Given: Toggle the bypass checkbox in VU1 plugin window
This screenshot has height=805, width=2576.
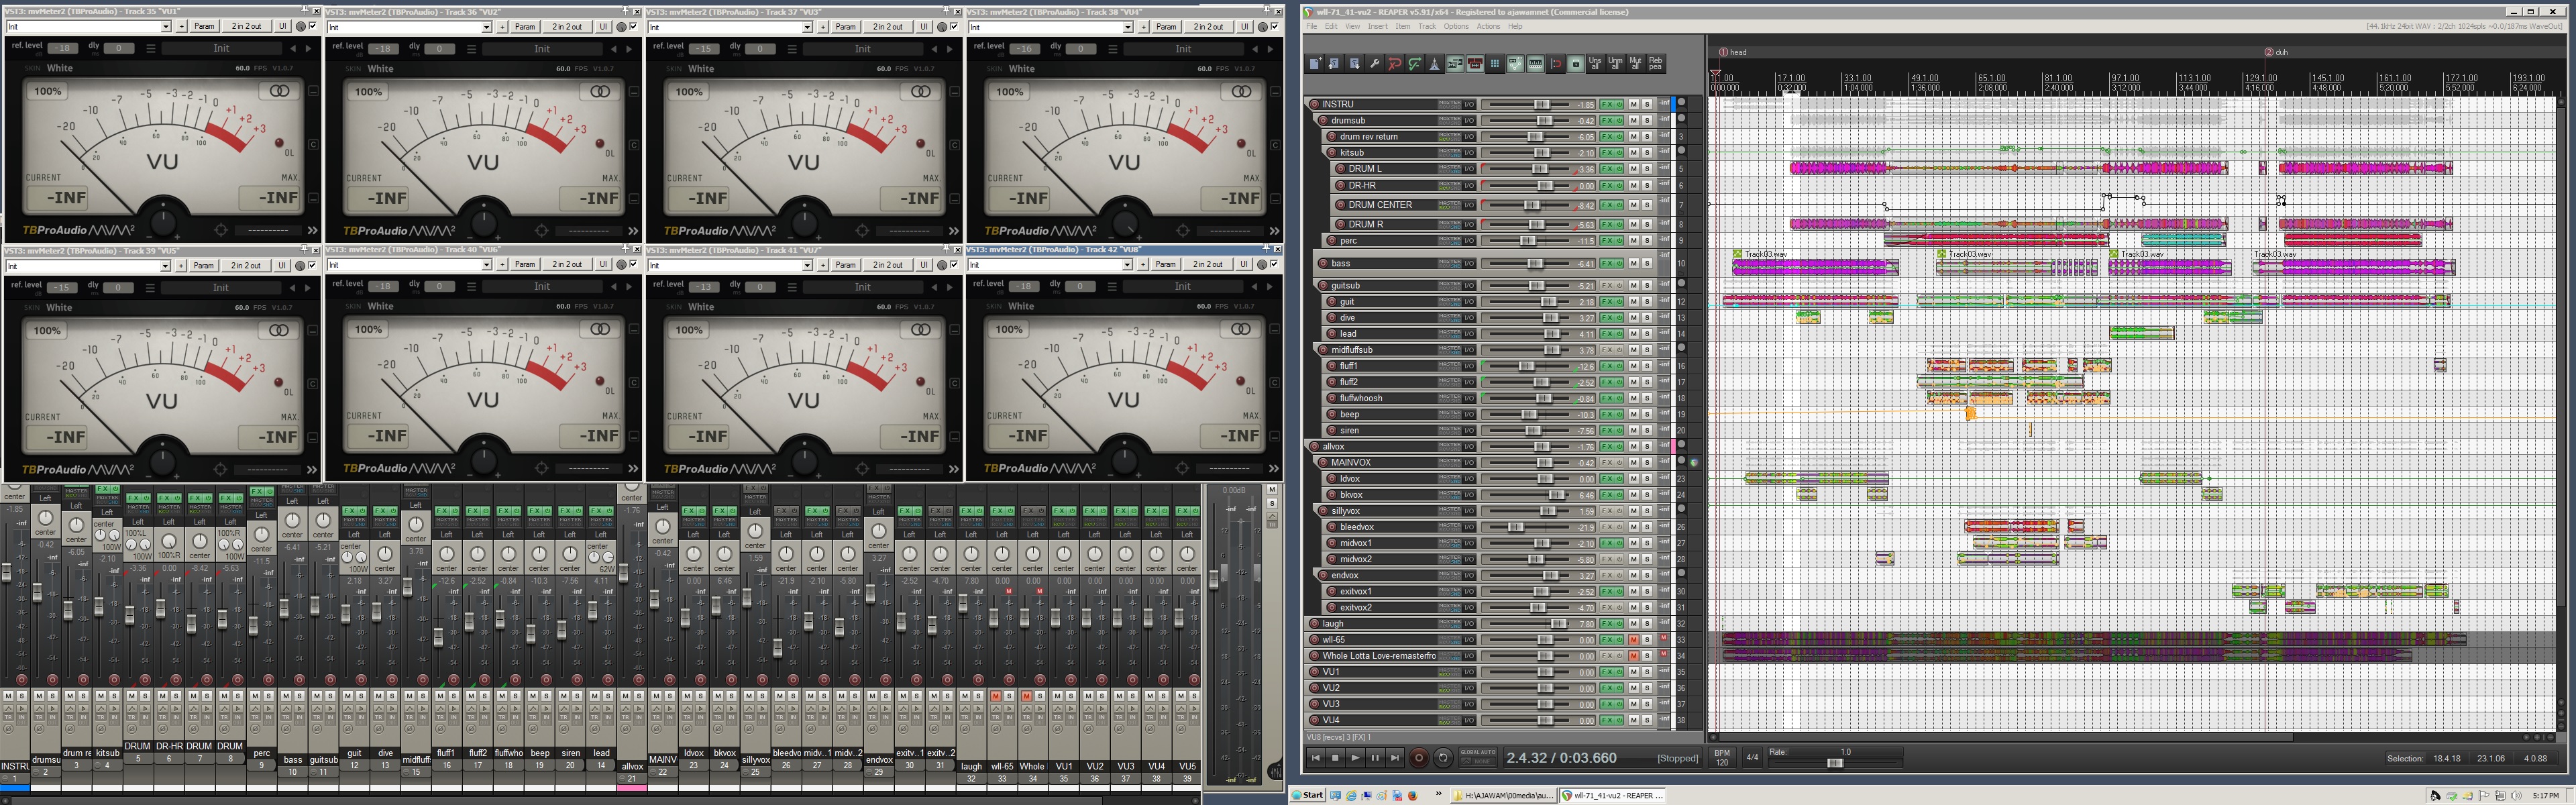Looking at the screenshot, I should (313, 26).
